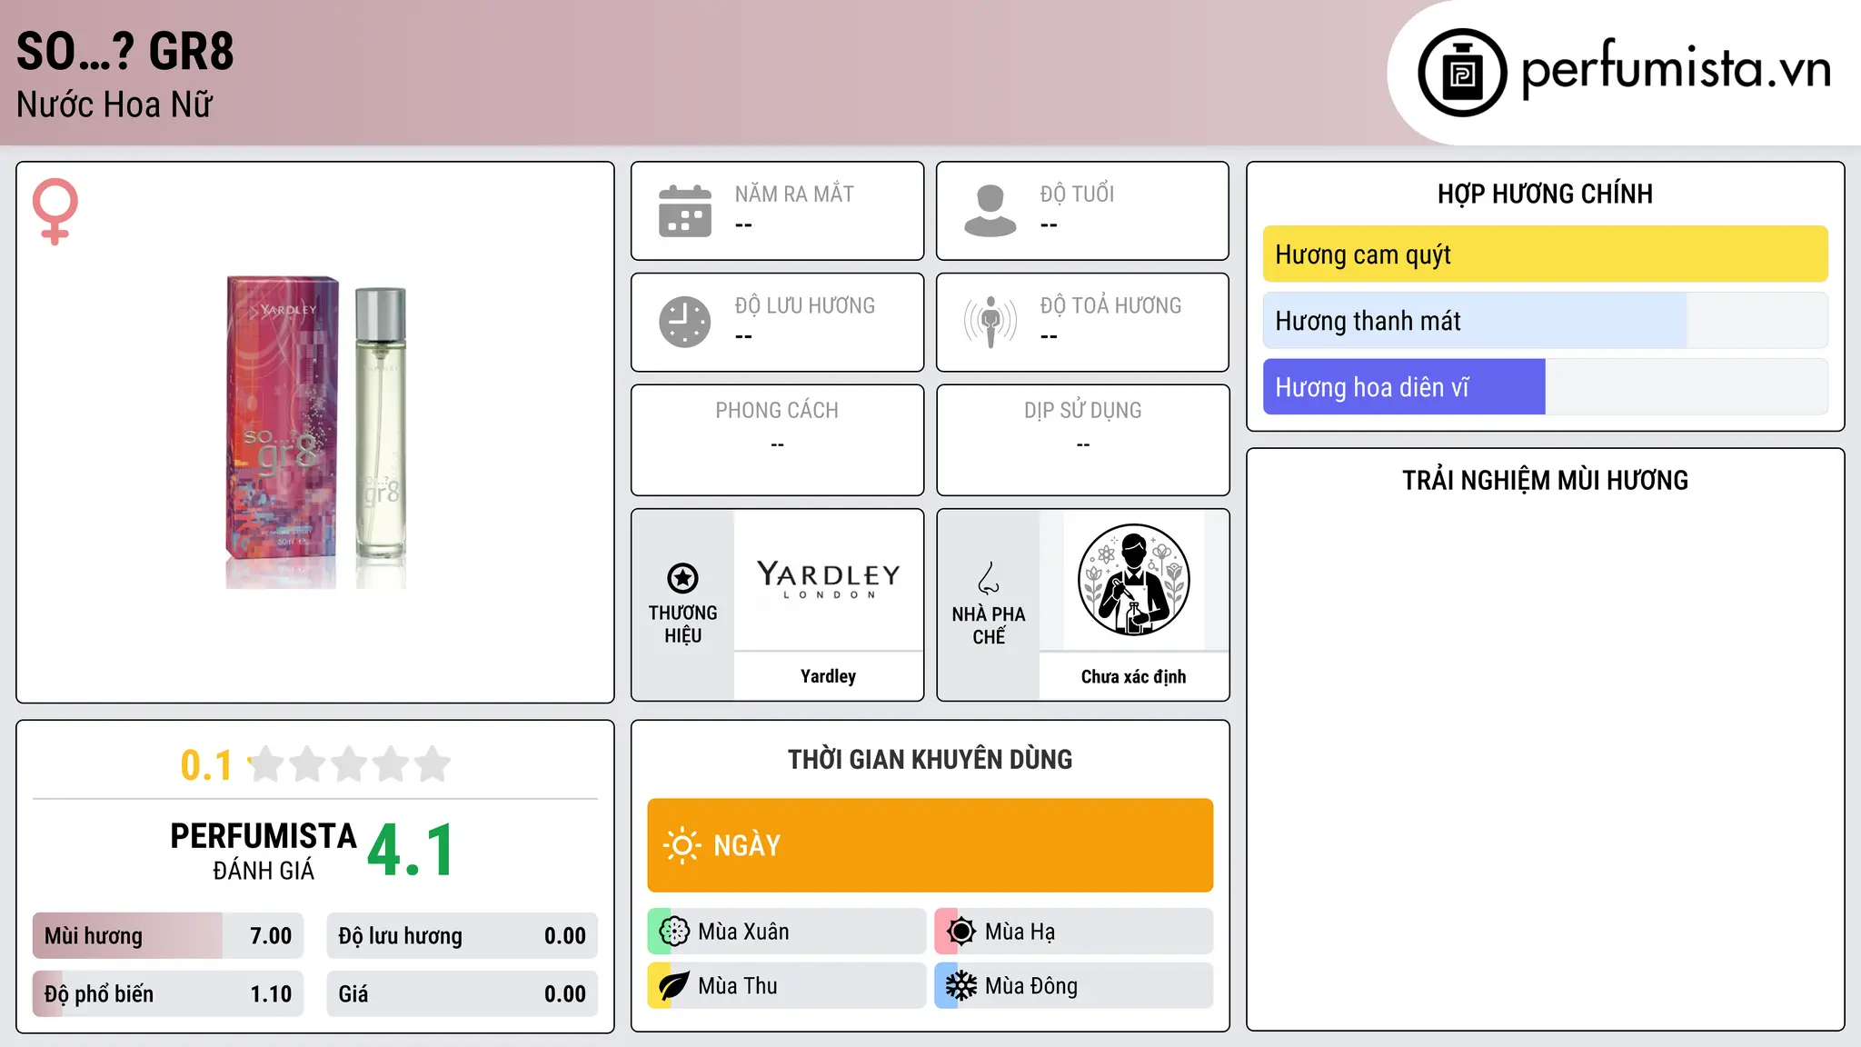Screen dimensions: 1861x1047
Task: Select the Mùa Thu season bar
Action: [x=787, y=986]
